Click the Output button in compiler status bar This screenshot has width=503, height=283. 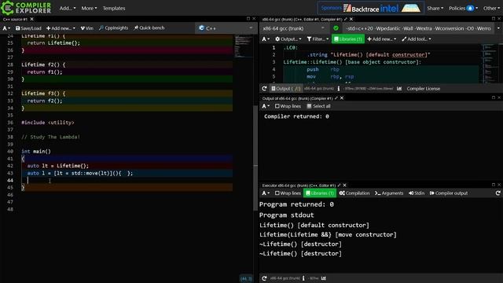click(x=286, y=89)
